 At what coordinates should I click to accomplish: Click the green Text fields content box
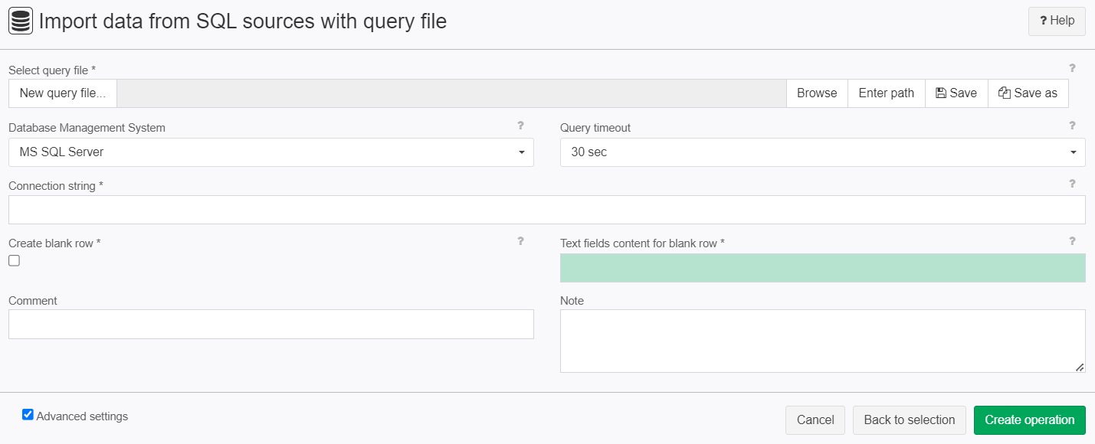(x=823, y=268)
